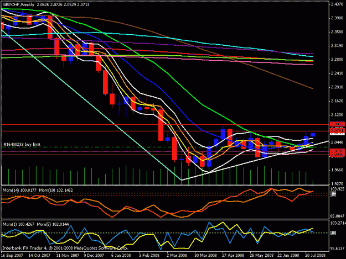Click the 85.0047 momentum scale value
346x259 pixels.
click(x=337, y=216)
